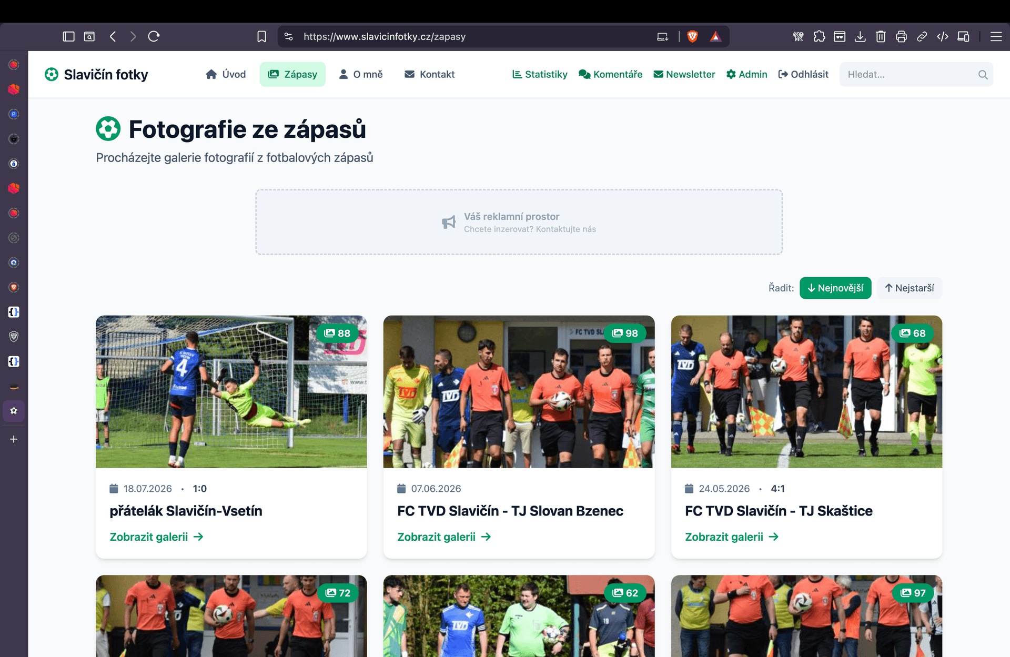Open the Komentáře link
Screen dimensions: 1010x657
[610, 74]
